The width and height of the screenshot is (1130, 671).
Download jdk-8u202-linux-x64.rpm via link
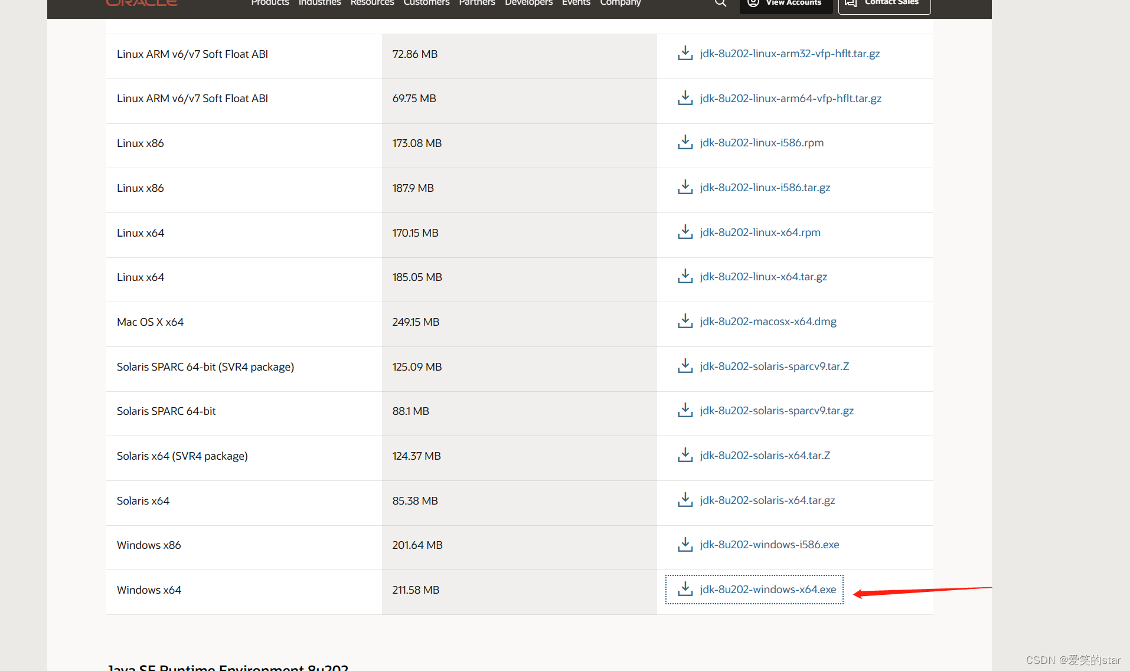[x=760, y=232]
